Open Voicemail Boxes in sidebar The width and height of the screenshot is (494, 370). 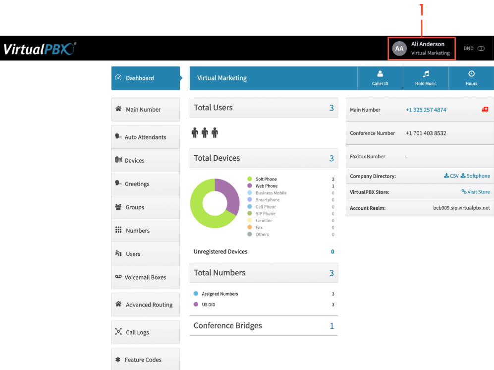pyautogui.click(x=146, y=277)
